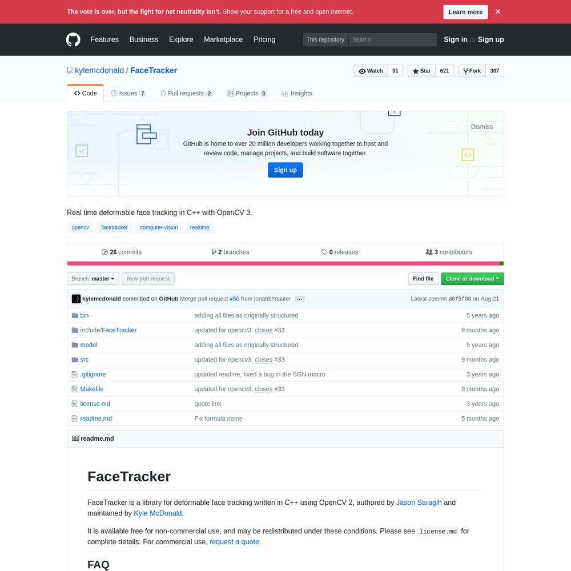
Task: Open the Kyle McDonald link
Action: (x=158, y=513)
